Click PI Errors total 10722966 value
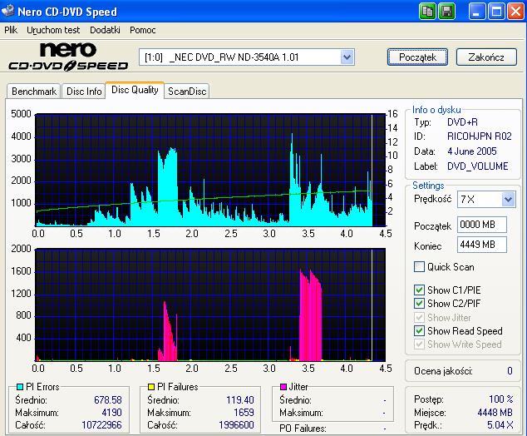This screenshot has height=436, width=527. click(x=101, y=425)
